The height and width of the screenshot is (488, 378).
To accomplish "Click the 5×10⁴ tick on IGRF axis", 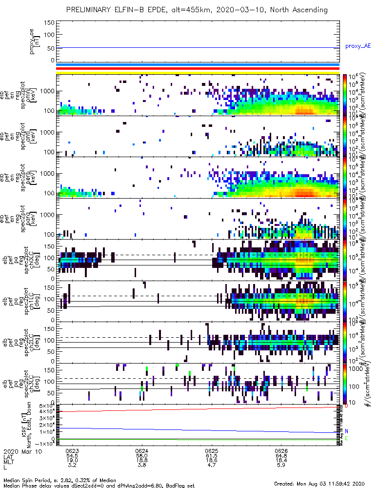I will 47,406.
